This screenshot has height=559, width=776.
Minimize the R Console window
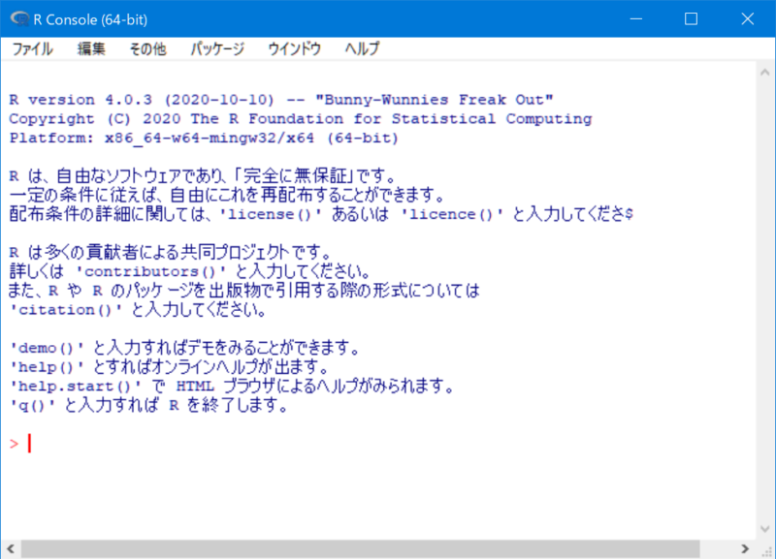pos(636,18)
